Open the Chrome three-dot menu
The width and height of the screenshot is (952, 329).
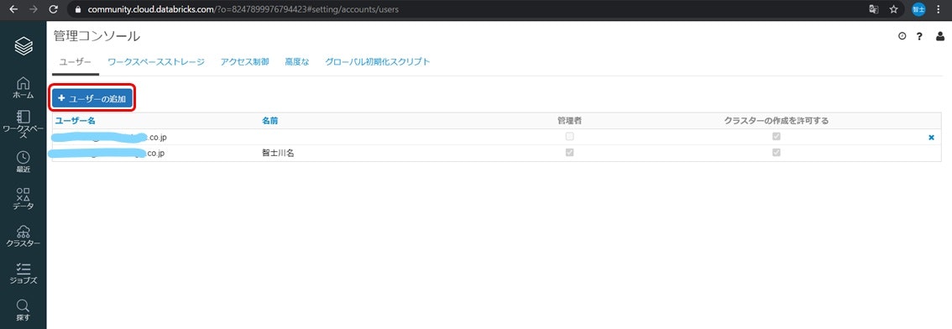pos(939,10)
